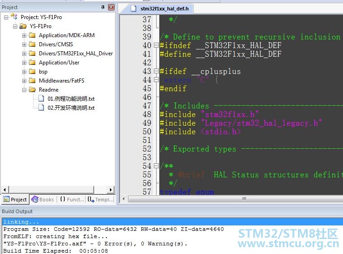Viewport: 343px width, 254px height.
Task: Click the #define __STM32F1xx_HAL_DEF line
Action: pyautogui.click(x=220, y=54)
